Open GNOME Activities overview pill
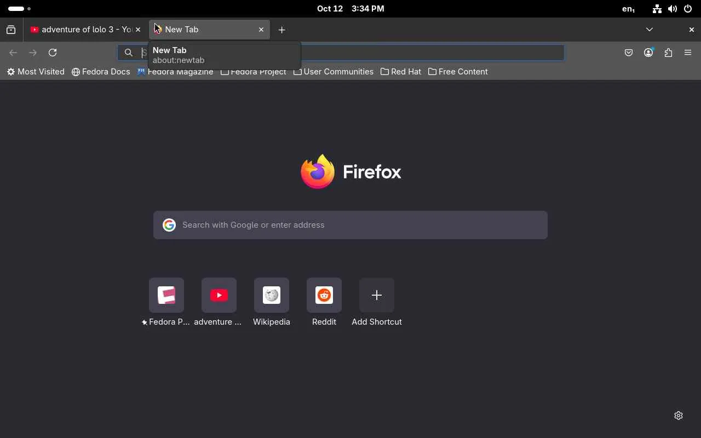The image size is (701, 438). coord(20,9)
